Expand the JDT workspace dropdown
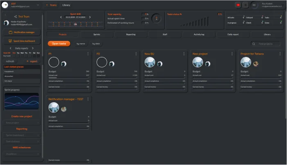 pos(38,5)
